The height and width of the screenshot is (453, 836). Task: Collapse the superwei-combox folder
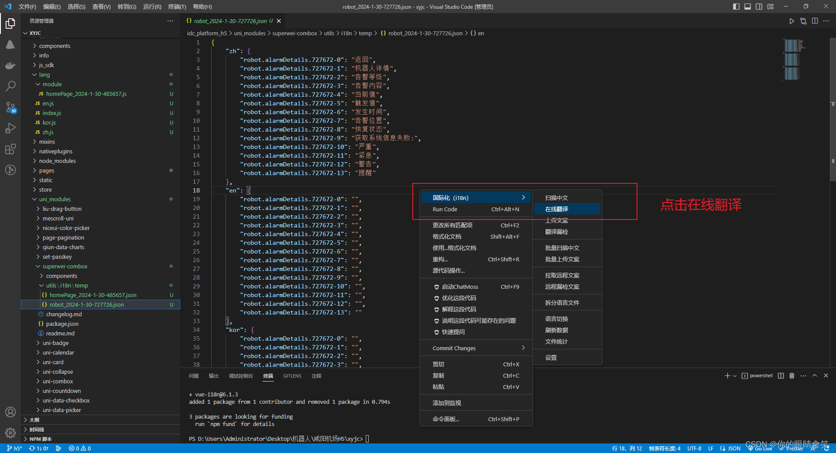tap(101, 266)
